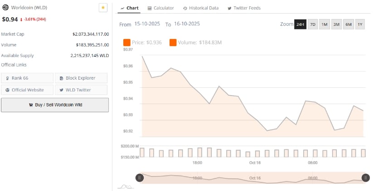The image size is (374, 191).
Task: Click the left range navigator handle
Action: coord(140,178)
